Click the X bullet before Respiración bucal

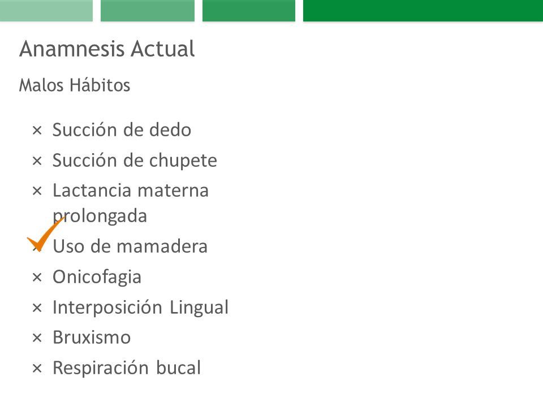point(37,368)
